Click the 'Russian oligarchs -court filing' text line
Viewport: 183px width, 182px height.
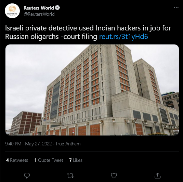pyautogui.click(x=51, y=37)
